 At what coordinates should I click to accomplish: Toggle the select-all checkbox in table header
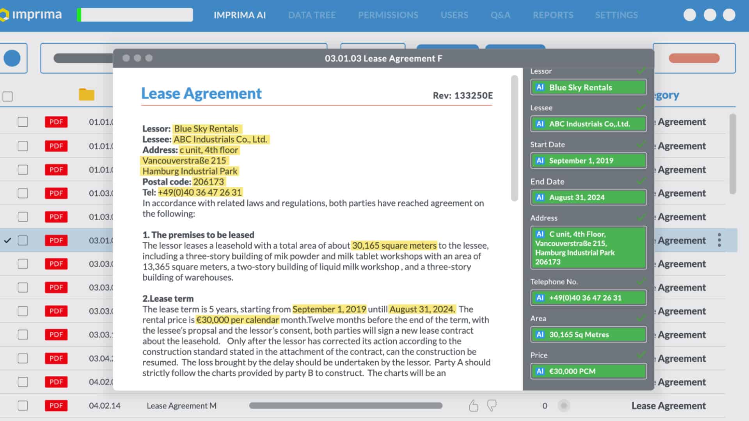[7, 96]
